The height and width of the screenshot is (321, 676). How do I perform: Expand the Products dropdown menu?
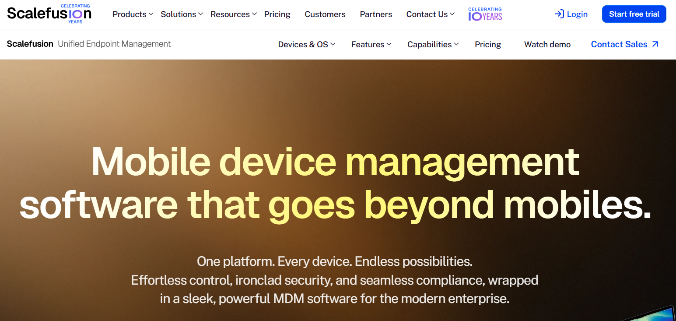133,14
